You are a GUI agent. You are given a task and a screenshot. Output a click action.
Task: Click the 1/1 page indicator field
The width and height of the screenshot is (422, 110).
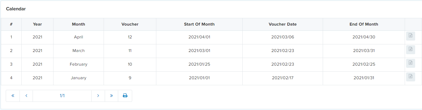click(x=62, y=96)
